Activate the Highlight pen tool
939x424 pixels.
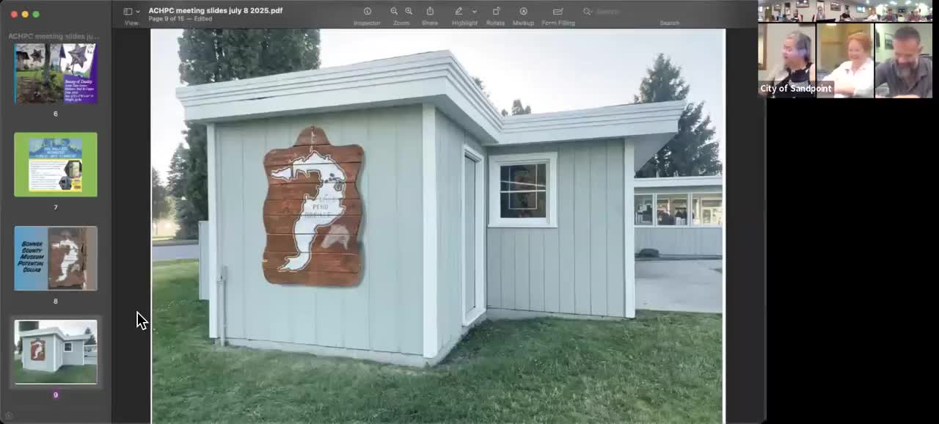point(459,11)
